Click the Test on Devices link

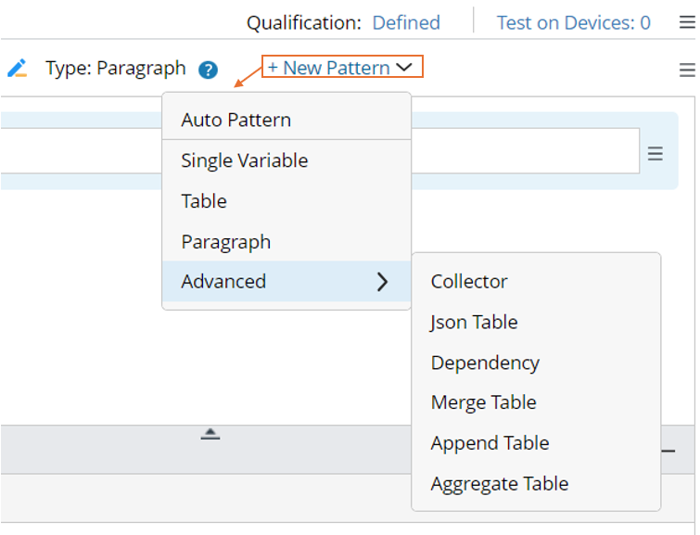pyautogui.click(x=573, y=23)
